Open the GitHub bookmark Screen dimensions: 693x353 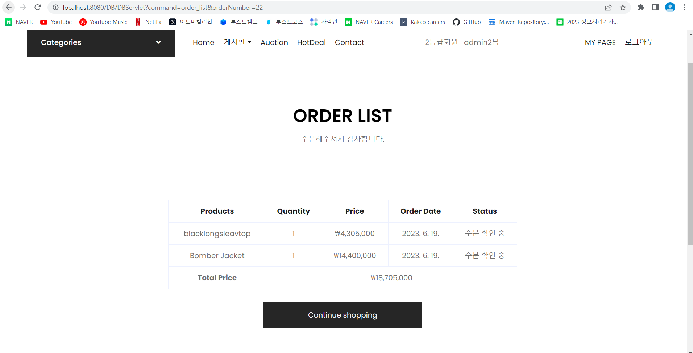point(467,22)
